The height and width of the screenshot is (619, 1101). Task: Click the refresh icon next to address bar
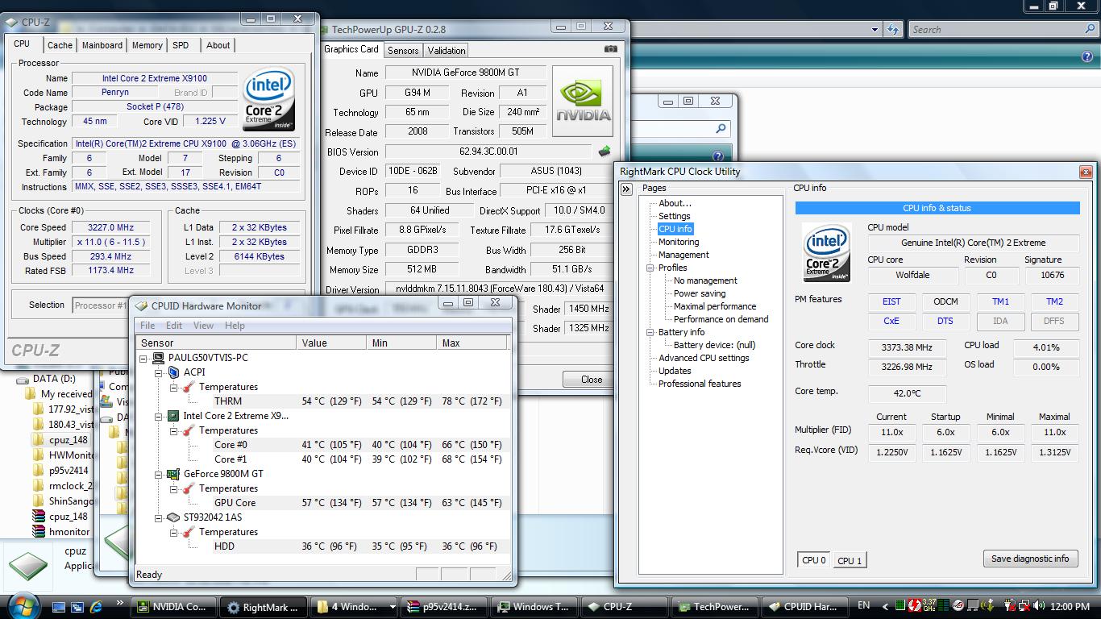(892, 30)
